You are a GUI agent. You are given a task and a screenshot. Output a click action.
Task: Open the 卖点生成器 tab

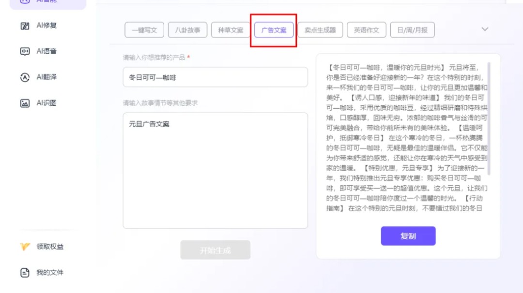coord(320,29)
